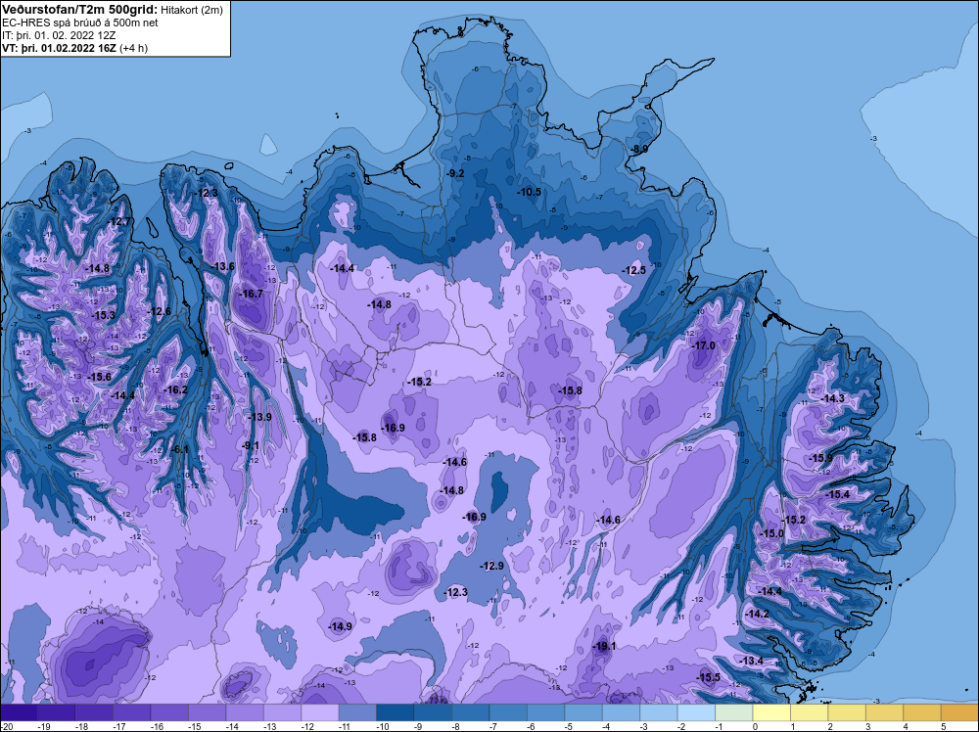Click the -19.1 temperature reading
The width and height of the screenshot is (979, 732).
(604, 647)
